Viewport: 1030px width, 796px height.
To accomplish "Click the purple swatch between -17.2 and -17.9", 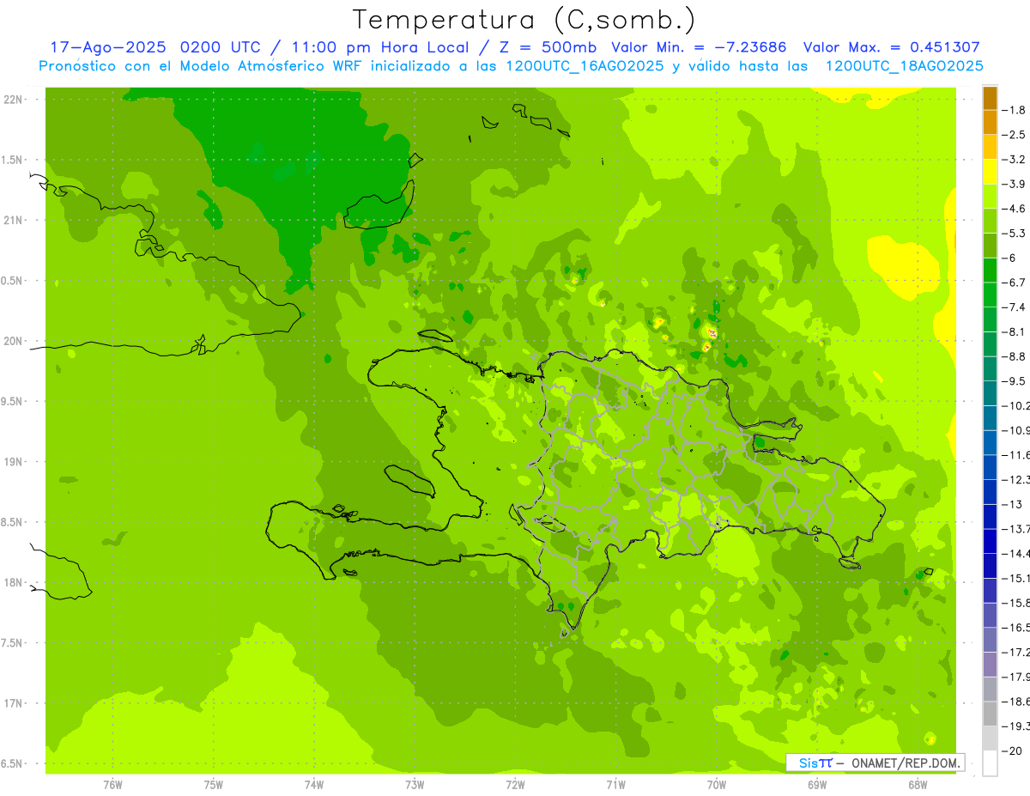I will point(990,665).
